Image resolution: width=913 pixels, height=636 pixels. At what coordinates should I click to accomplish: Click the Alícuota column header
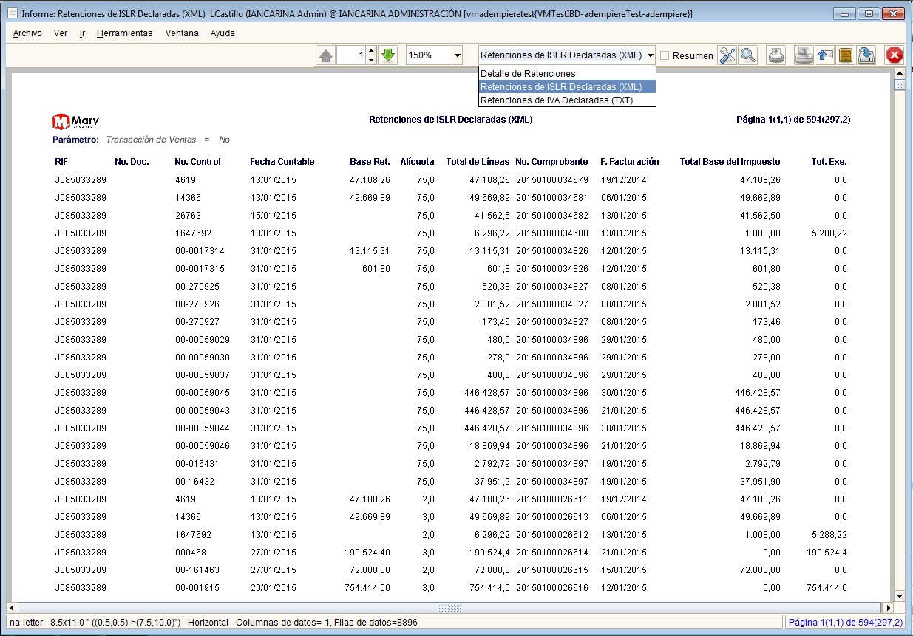pos(417,162)
